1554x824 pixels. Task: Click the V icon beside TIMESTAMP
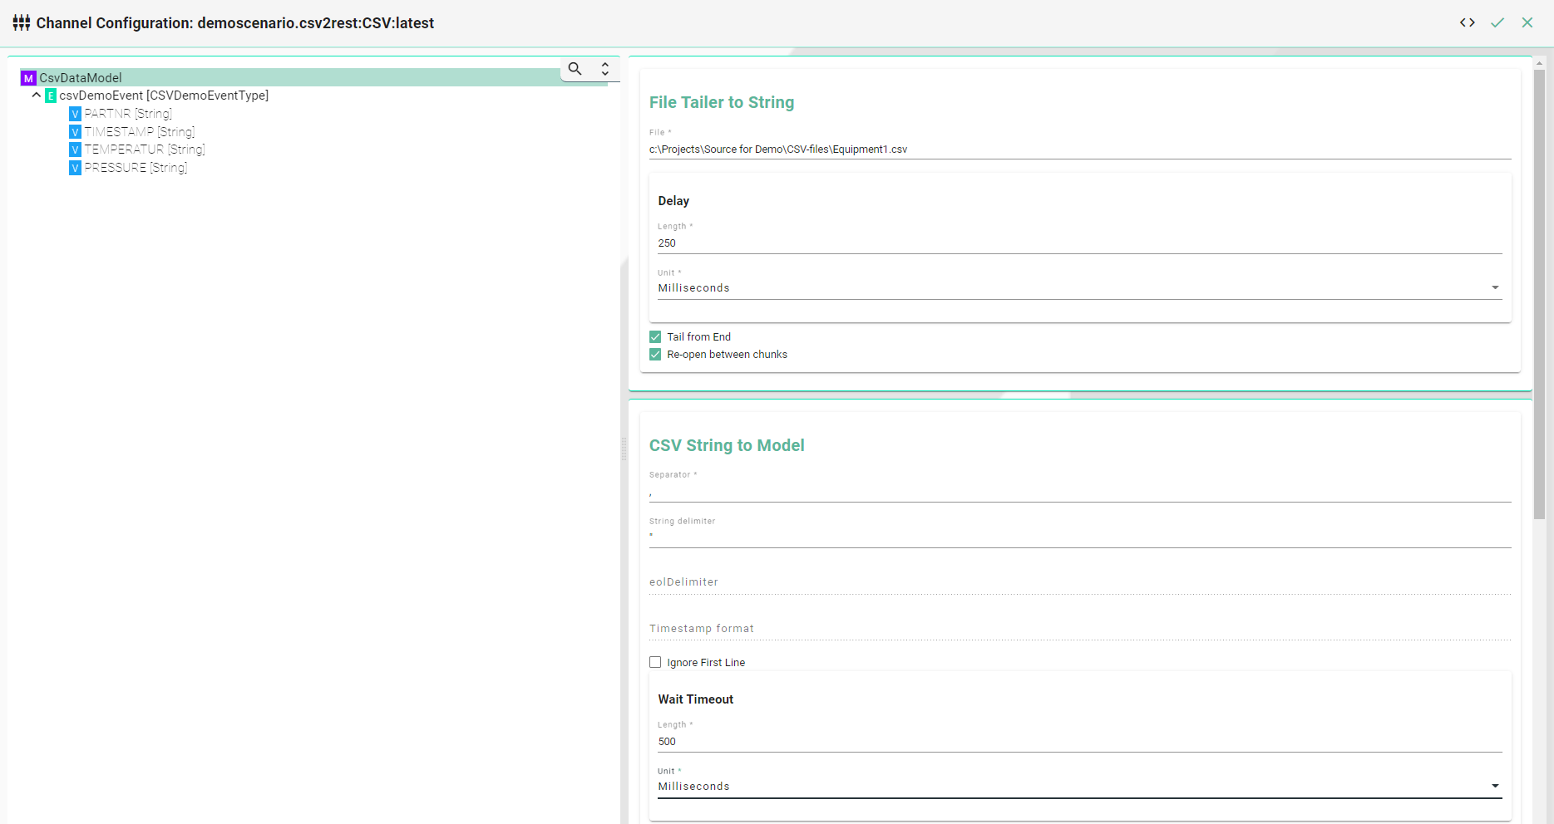(75, 132)
